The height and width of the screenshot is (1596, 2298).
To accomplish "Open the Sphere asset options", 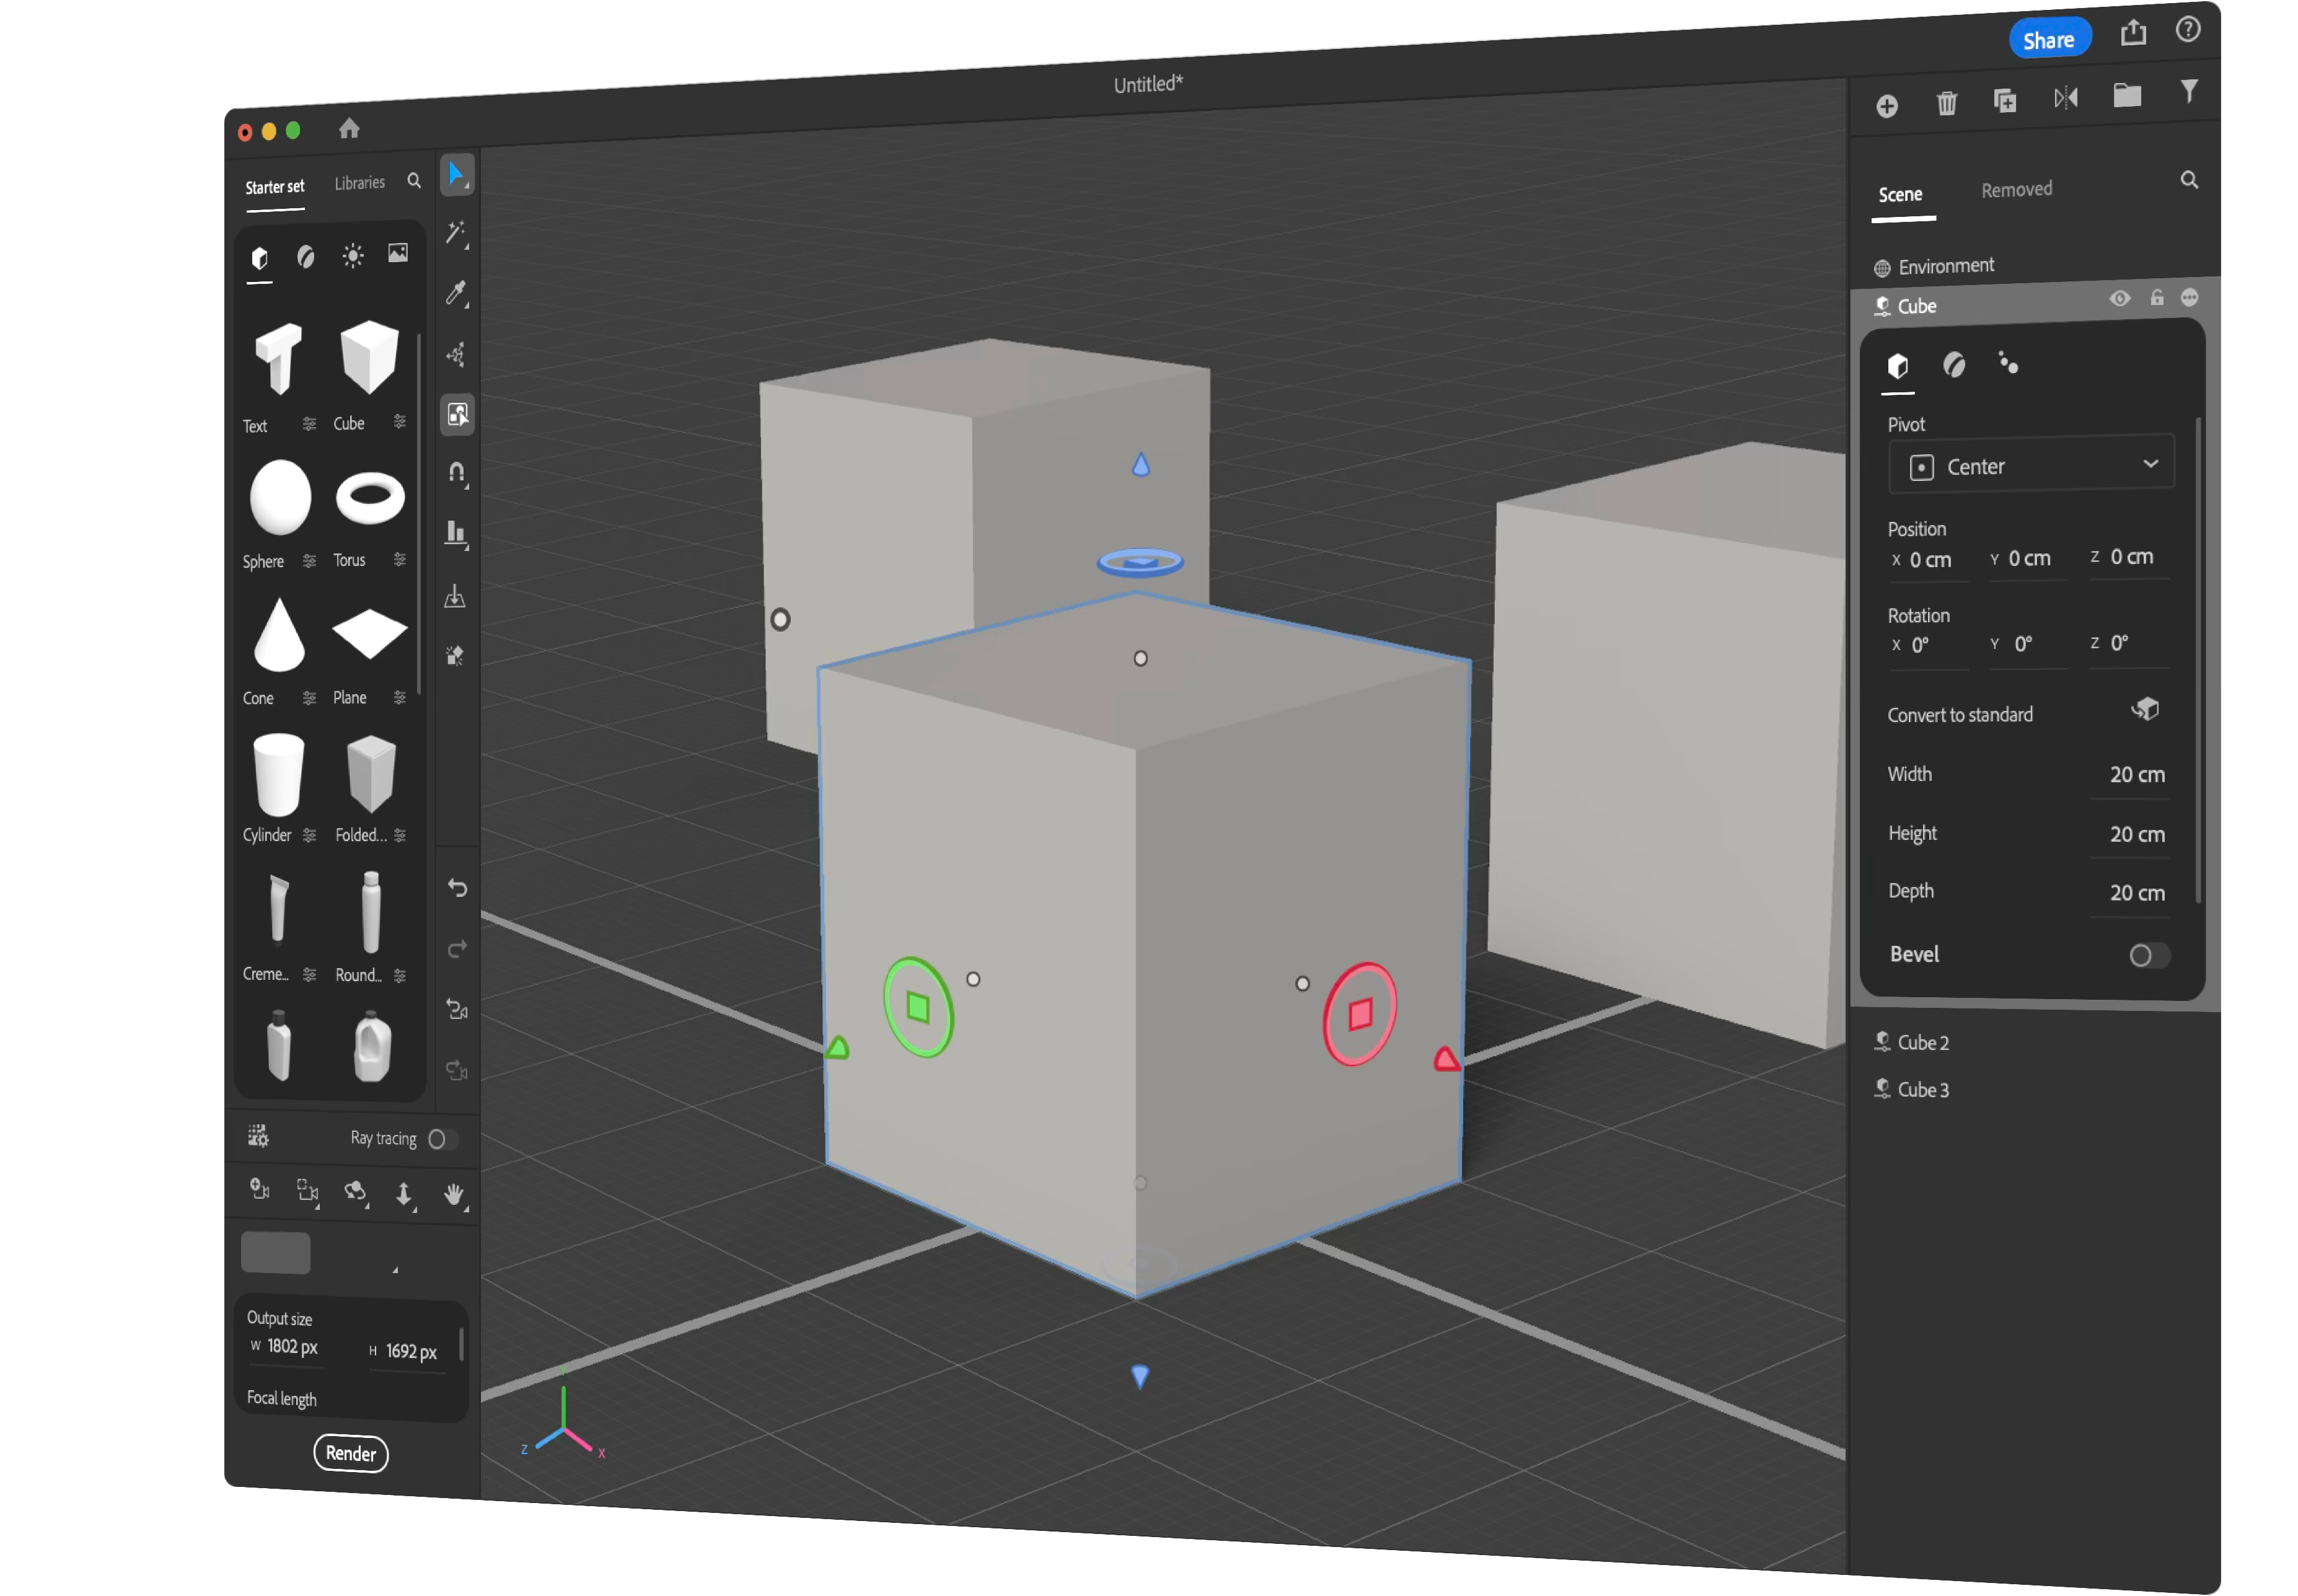I will (x=310, y=561).
